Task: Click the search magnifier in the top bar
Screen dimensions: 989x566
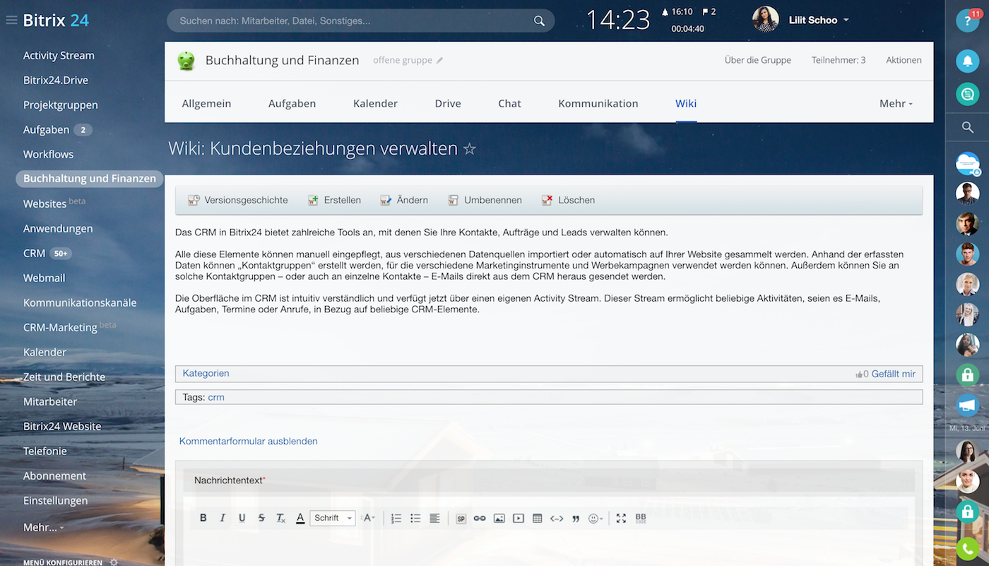Action: point(539,20)
